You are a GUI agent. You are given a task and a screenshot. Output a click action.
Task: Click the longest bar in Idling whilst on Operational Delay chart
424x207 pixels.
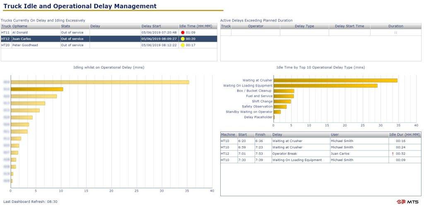pyautogui.click(x=100, y=82)
